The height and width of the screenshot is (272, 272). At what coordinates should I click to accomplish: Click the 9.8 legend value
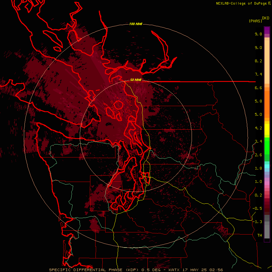(258, 34)
